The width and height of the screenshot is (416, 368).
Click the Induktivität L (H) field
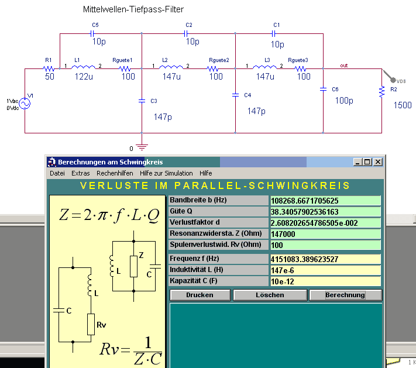pyautogui.click(x=325, y=270)
